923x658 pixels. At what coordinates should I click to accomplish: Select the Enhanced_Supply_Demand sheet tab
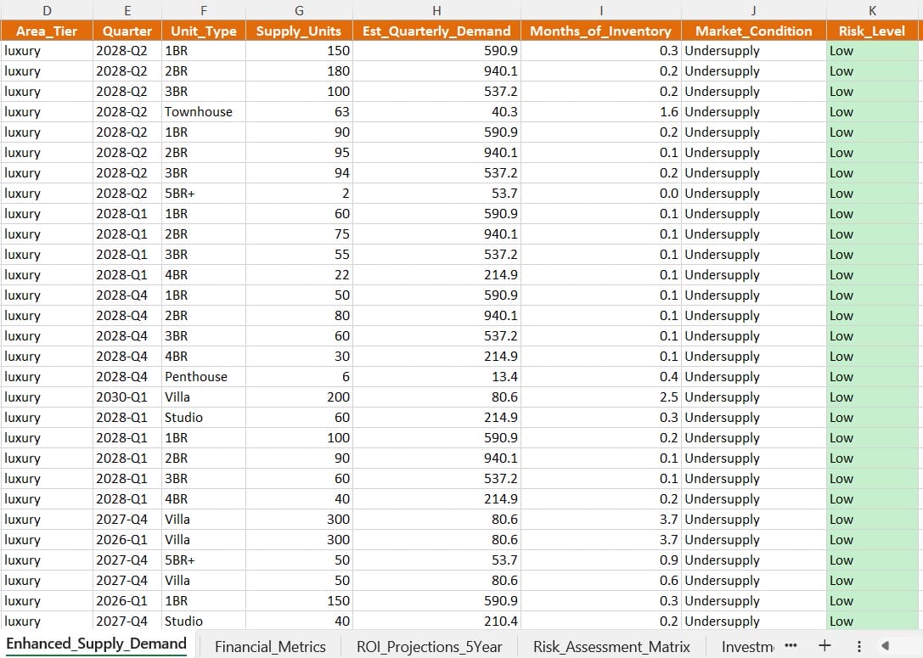coord(96,644)
